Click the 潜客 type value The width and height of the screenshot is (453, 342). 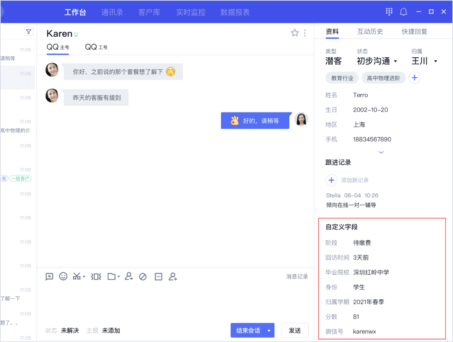334,61
